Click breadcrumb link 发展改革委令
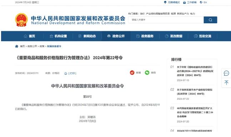The image size is (231, 137). tap(54, 47)
